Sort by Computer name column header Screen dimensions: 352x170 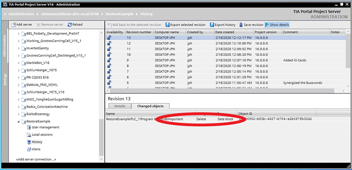pyautogui.click(x=170, y=32)
